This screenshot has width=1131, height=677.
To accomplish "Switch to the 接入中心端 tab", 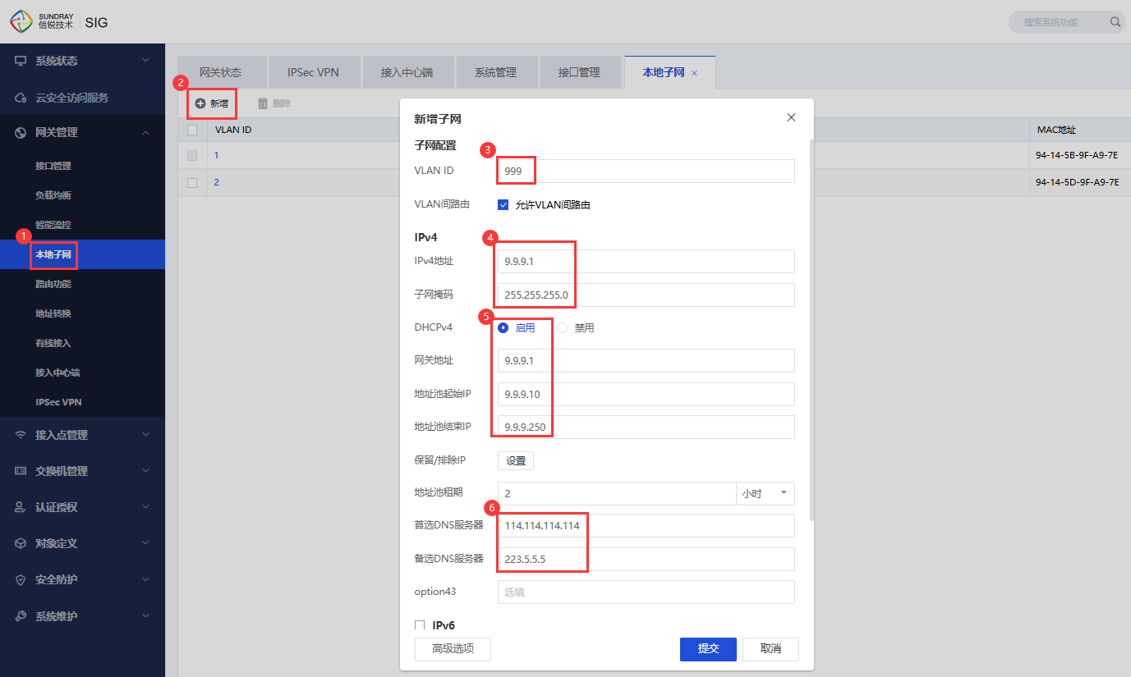I will click(407, 72).
